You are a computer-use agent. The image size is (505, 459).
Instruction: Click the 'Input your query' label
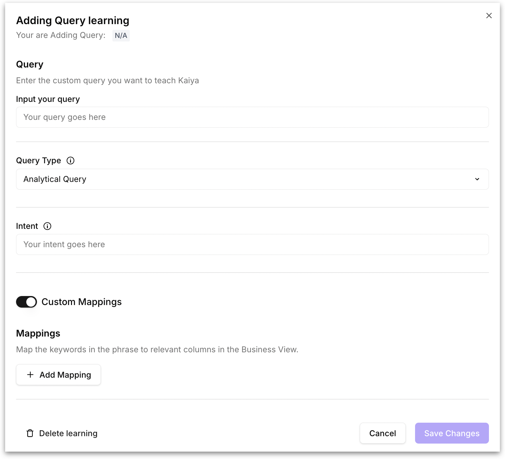coord(48,99)
